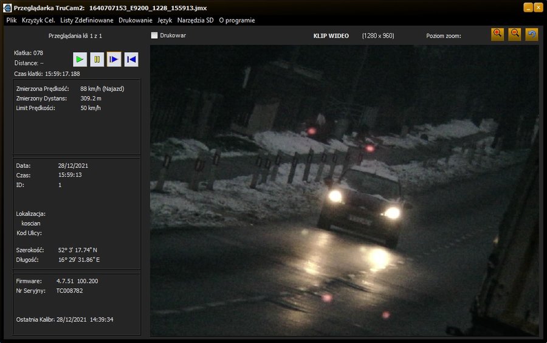
Task: Expand the Listy Zdefiniowane menu
Action: click(x=86, y=20)
